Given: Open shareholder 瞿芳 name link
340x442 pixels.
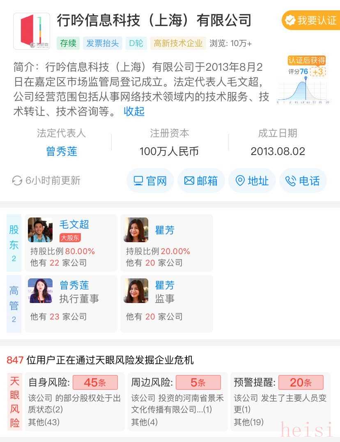Looking at the screenshot, I should (x=165, y=230).
